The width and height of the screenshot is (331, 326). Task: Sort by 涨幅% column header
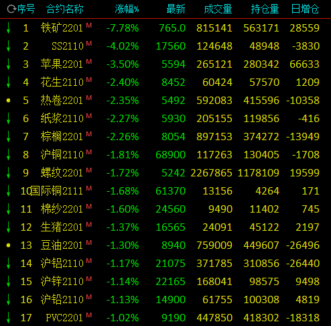pyautogui.click(x=127, y=9)
